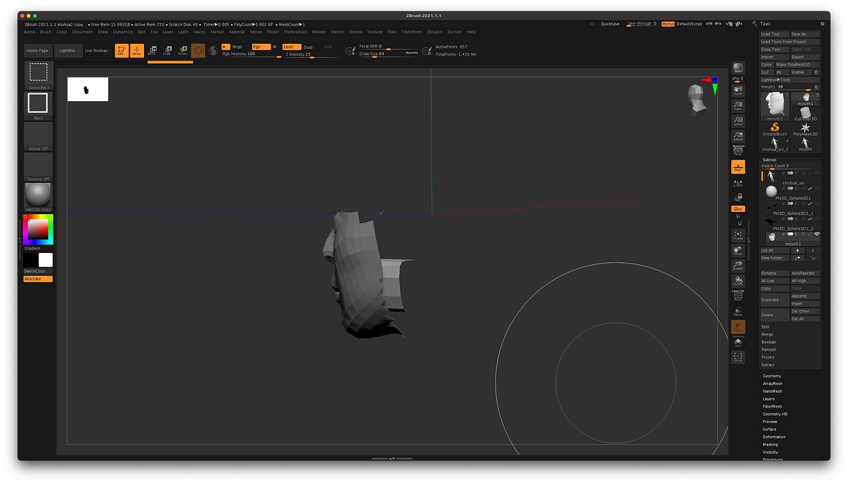Select the PolyMesh3D star tool icon
The image size is (848, 484).
tap(805, 129)
